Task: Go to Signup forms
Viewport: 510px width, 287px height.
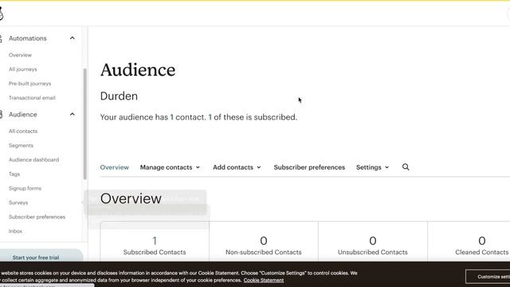Action: point(25,188)
